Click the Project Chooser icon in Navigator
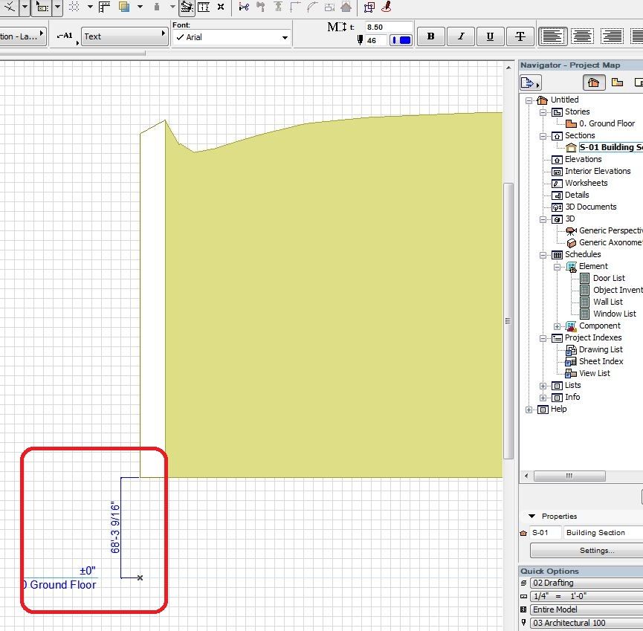Viewport: 643px width, 631px height. (530, 82)
